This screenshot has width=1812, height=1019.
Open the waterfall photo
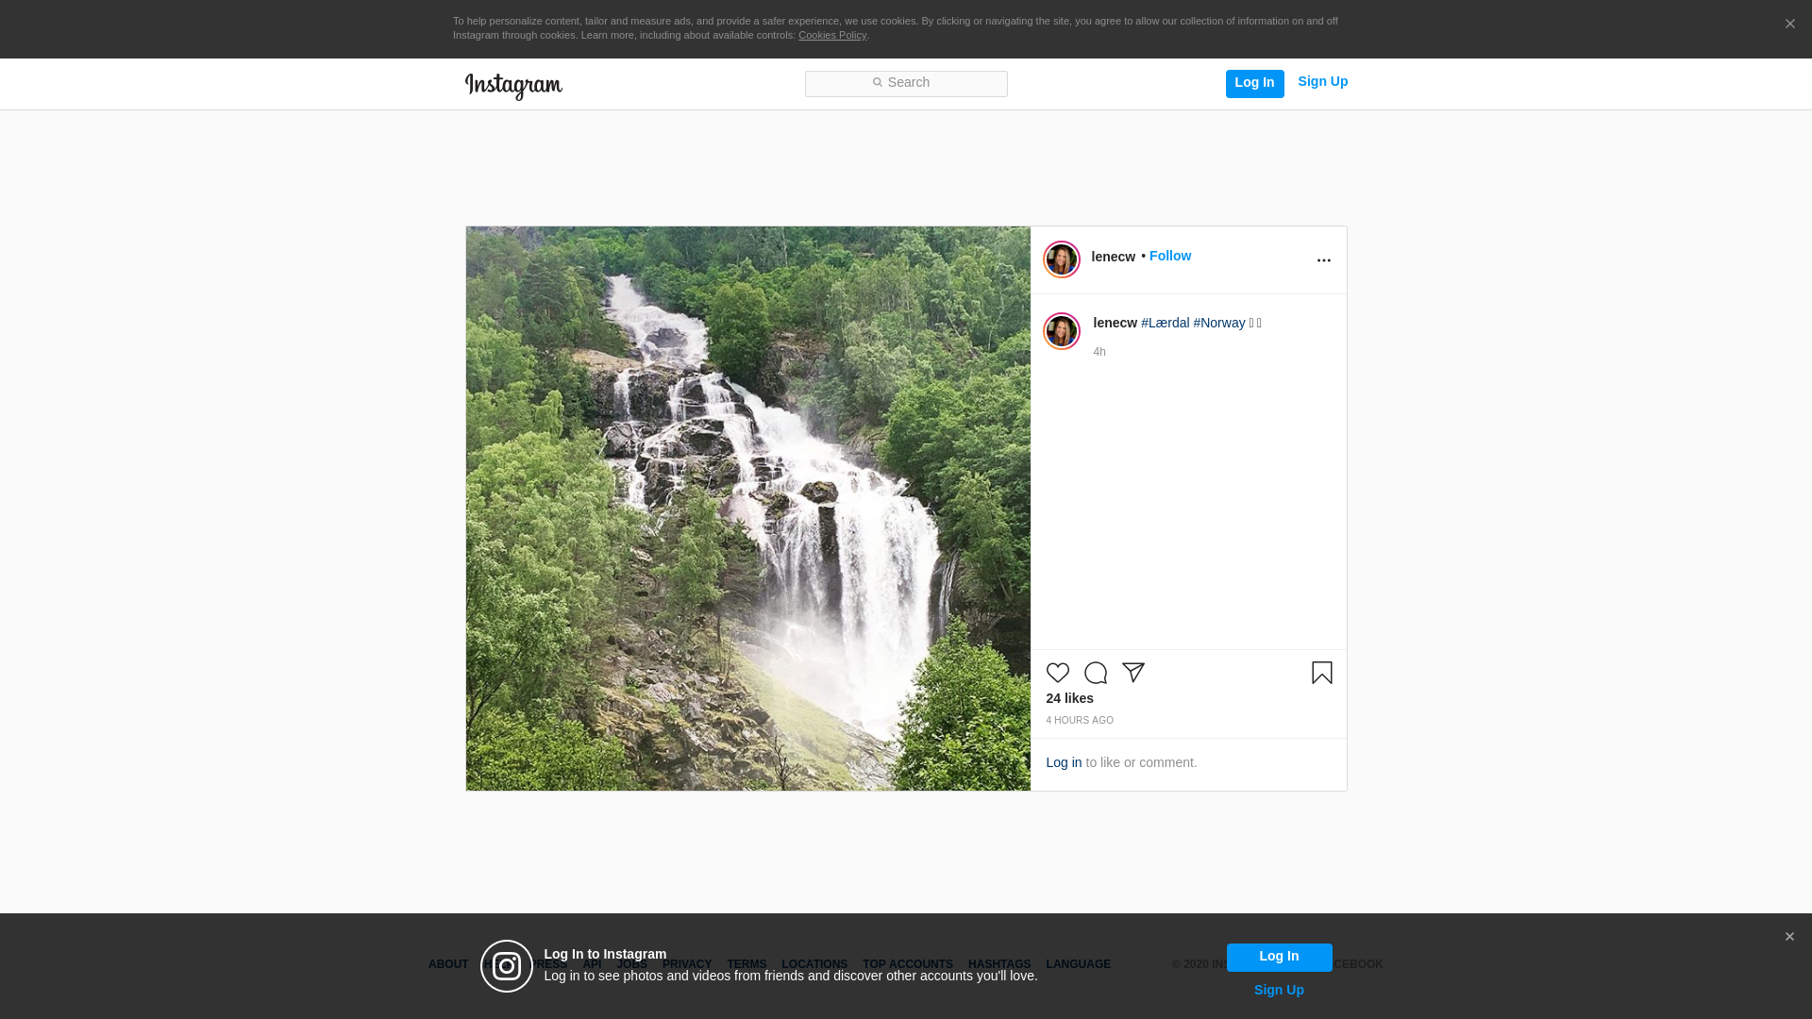[747, 508]
